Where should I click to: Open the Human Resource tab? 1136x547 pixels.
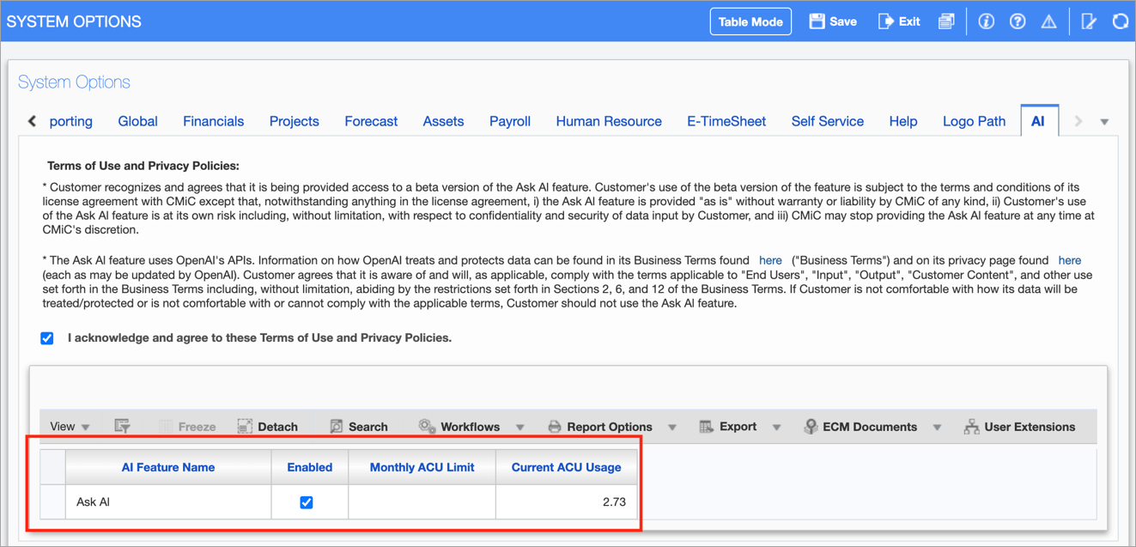point(608,121)
